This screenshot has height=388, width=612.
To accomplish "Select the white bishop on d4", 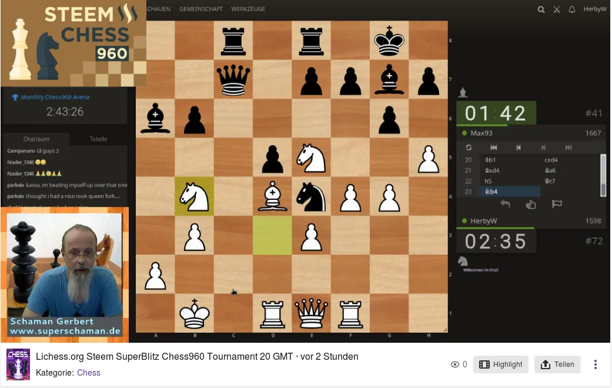I will pyautogui.click(x=272, y=196).
